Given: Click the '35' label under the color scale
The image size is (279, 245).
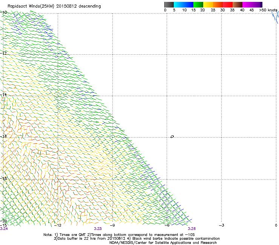Looking at the screenshot, I should click(x=232, y=10).
